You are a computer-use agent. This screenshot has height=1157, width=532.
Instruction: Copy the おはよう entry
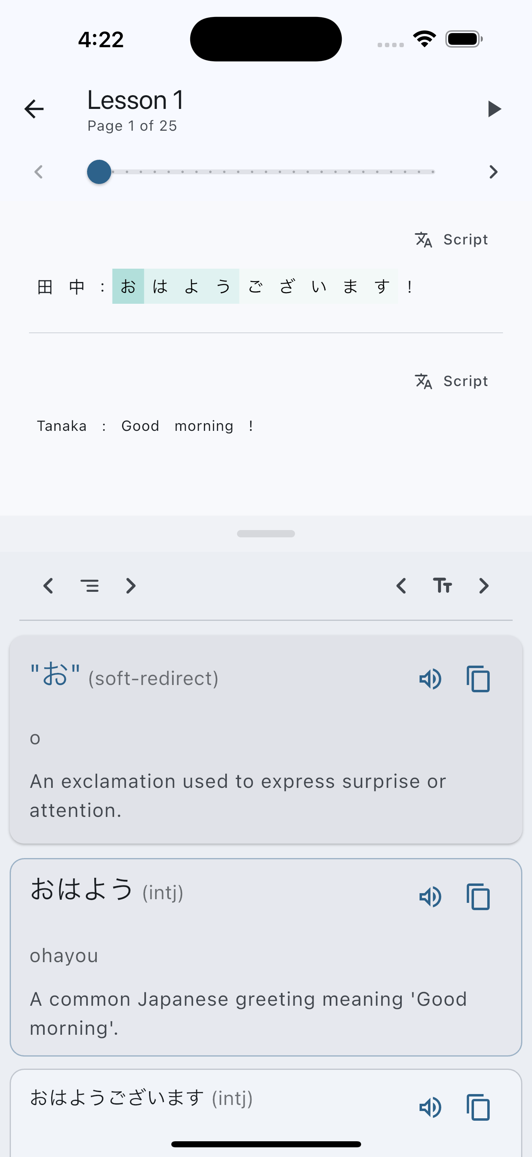click(x=478, y=897)
